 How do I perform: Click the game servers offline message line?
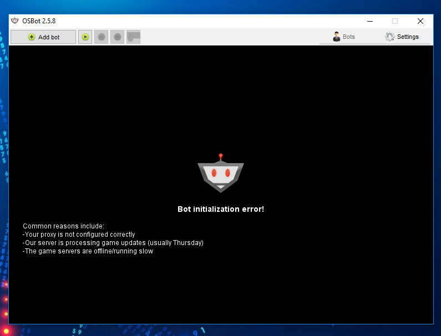(x=88, y=251)
